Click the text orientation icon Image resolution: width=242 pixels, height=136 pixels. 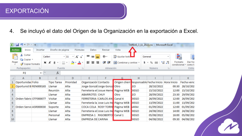tap(104, 57)
